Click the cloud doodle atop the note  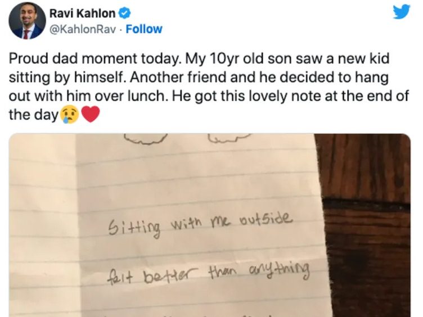pyautogui.click(x=145, y=139)
